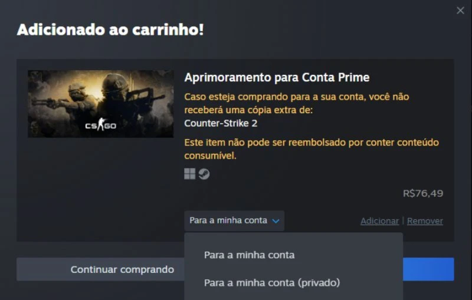The image size is (472, 300).
Task: Click the Windows platform icon
Action: click(189, 174)
